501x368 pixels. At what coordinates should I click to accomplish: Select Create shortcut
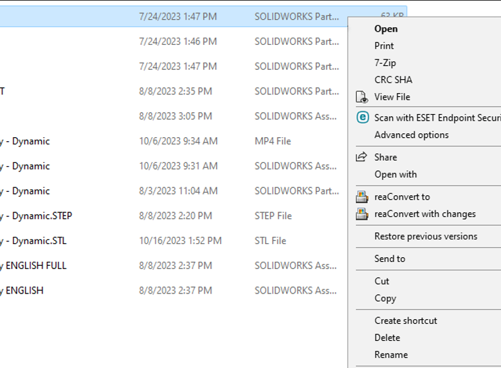tap(406, 321)
